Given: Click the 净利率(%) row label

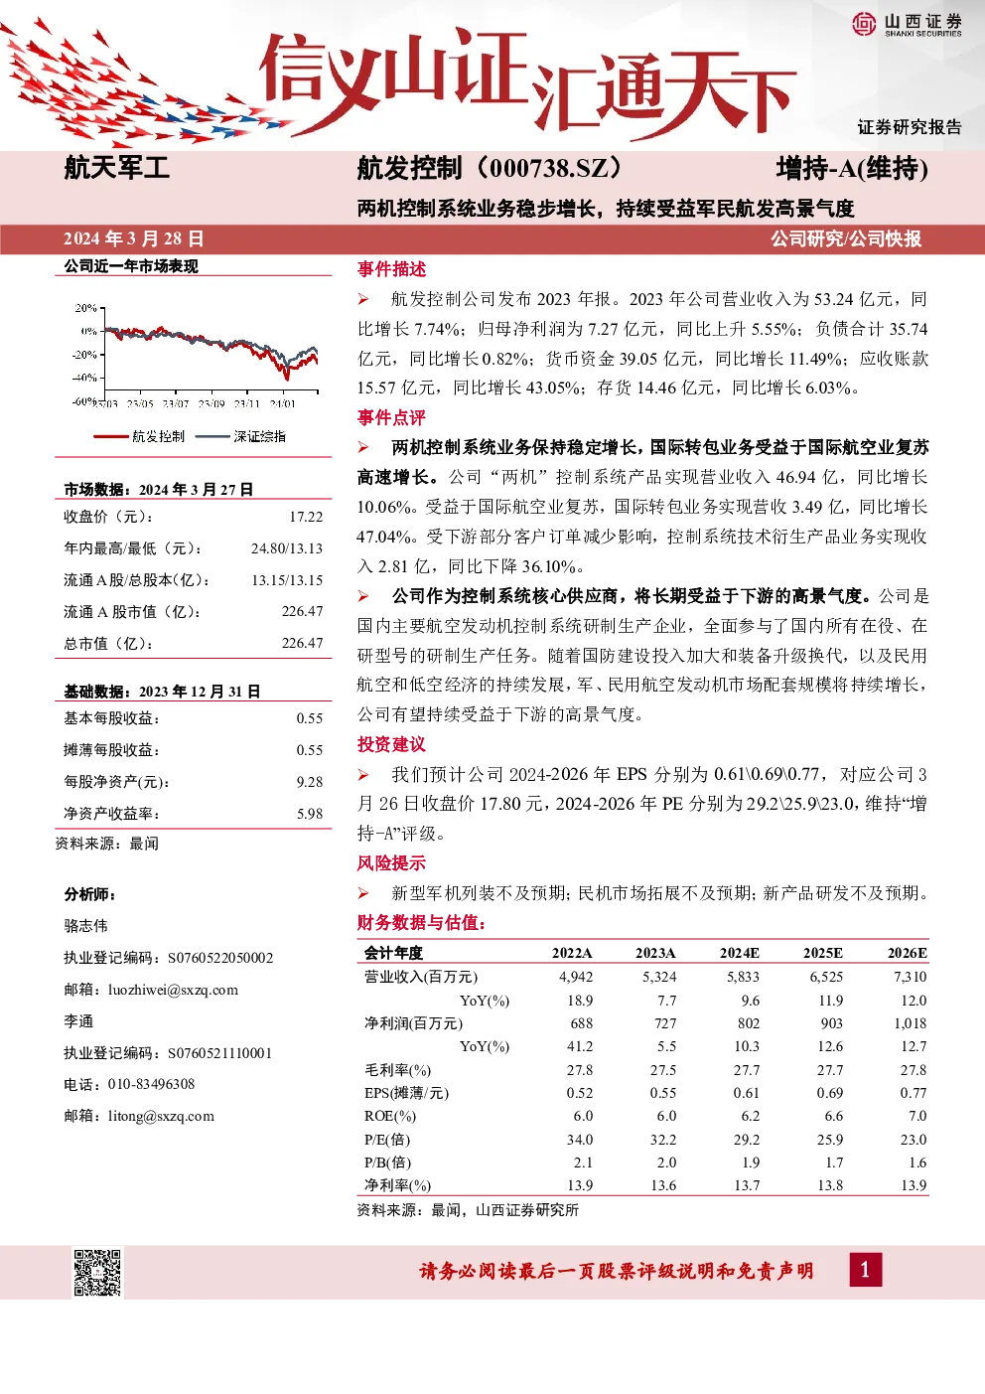Looking at the screenshot, I should pyautogui.click(x=397, y=1185).
